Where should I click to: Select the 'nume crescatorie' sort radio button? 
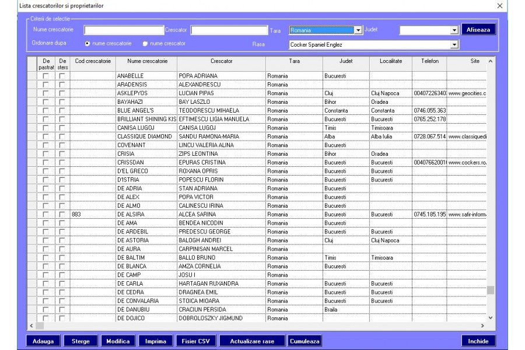click(x=87, y=44)
